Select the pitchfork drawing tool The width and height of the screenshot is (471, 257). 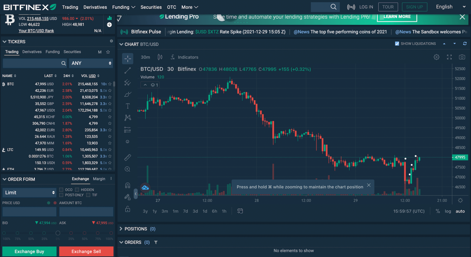tap(128, 83)
